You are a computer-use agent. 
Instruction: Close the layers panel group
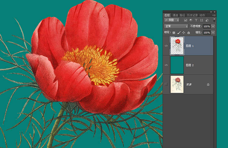tap(215, 12)
